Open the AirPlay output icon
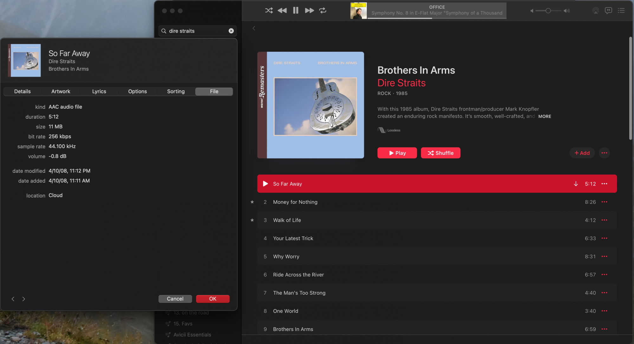Viewport: 634px width, 344px height. (596, 10)
